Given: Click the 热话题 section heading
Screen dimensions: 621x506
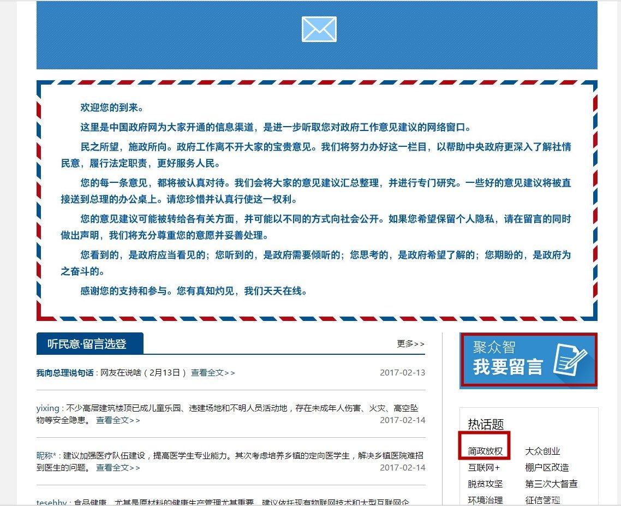Looking at the screenshot, I should click(x=485, y=424).
